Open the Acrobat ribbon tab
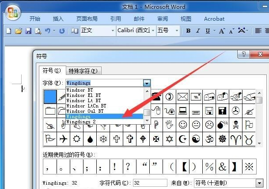 214,19
